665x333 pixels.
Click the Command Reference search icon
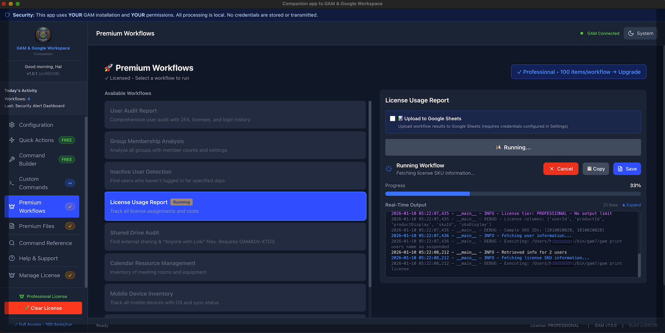[x=12, y=243]
